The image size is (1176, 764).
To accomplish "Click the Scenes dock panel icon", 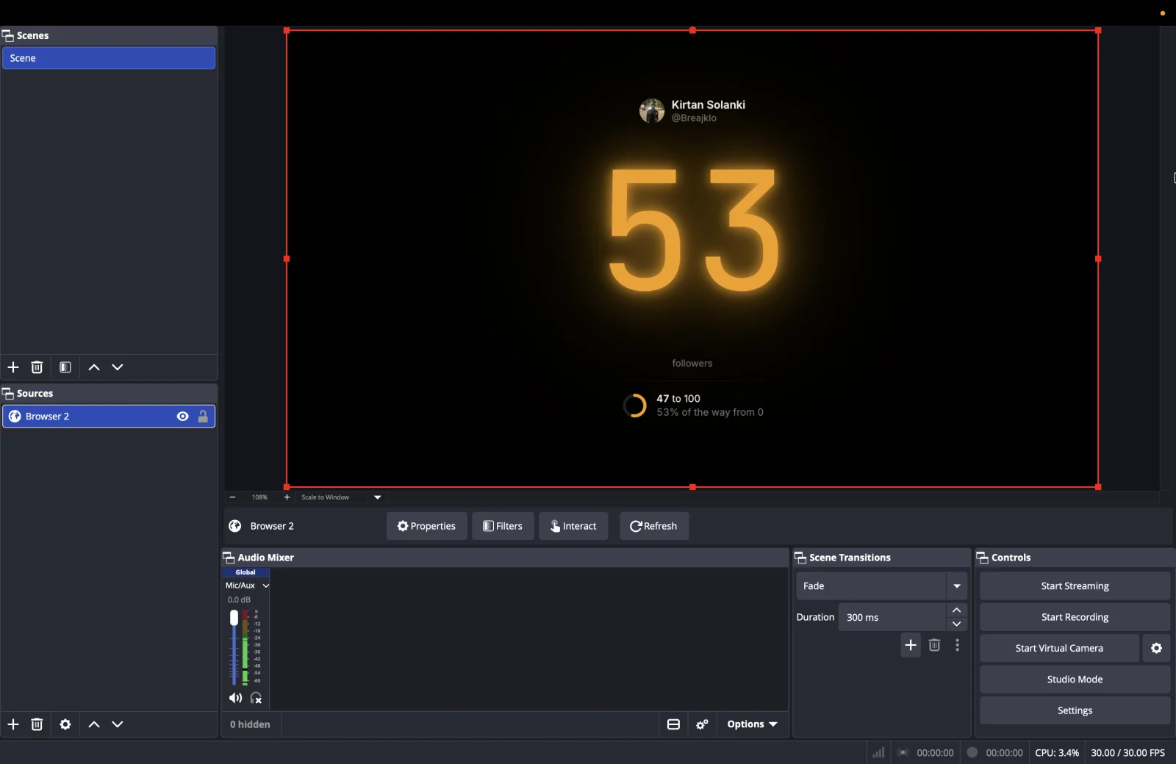I will click(8, 35).
